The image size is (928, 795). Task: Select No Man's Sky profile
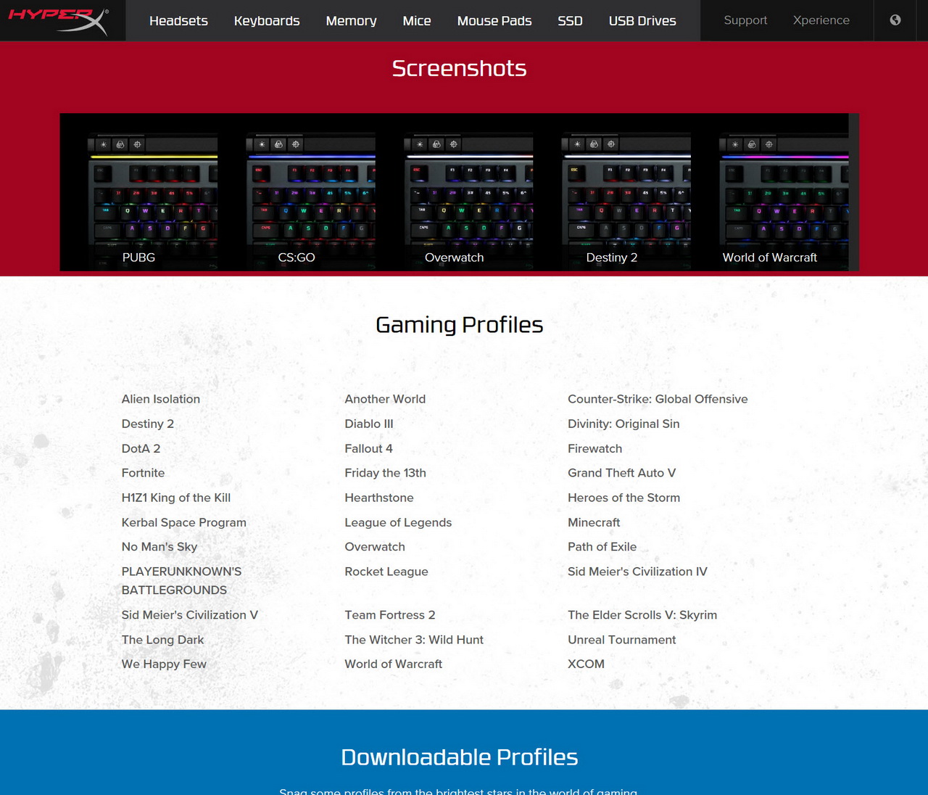(159, 547)
